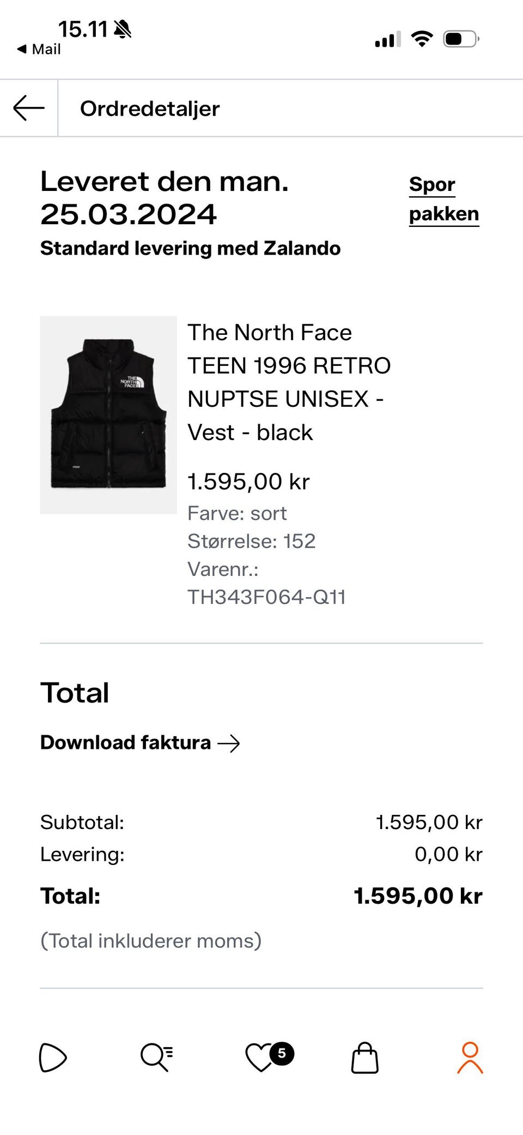Open the account profile tab
The image size is (523, 1135).
click(470, 1058)
